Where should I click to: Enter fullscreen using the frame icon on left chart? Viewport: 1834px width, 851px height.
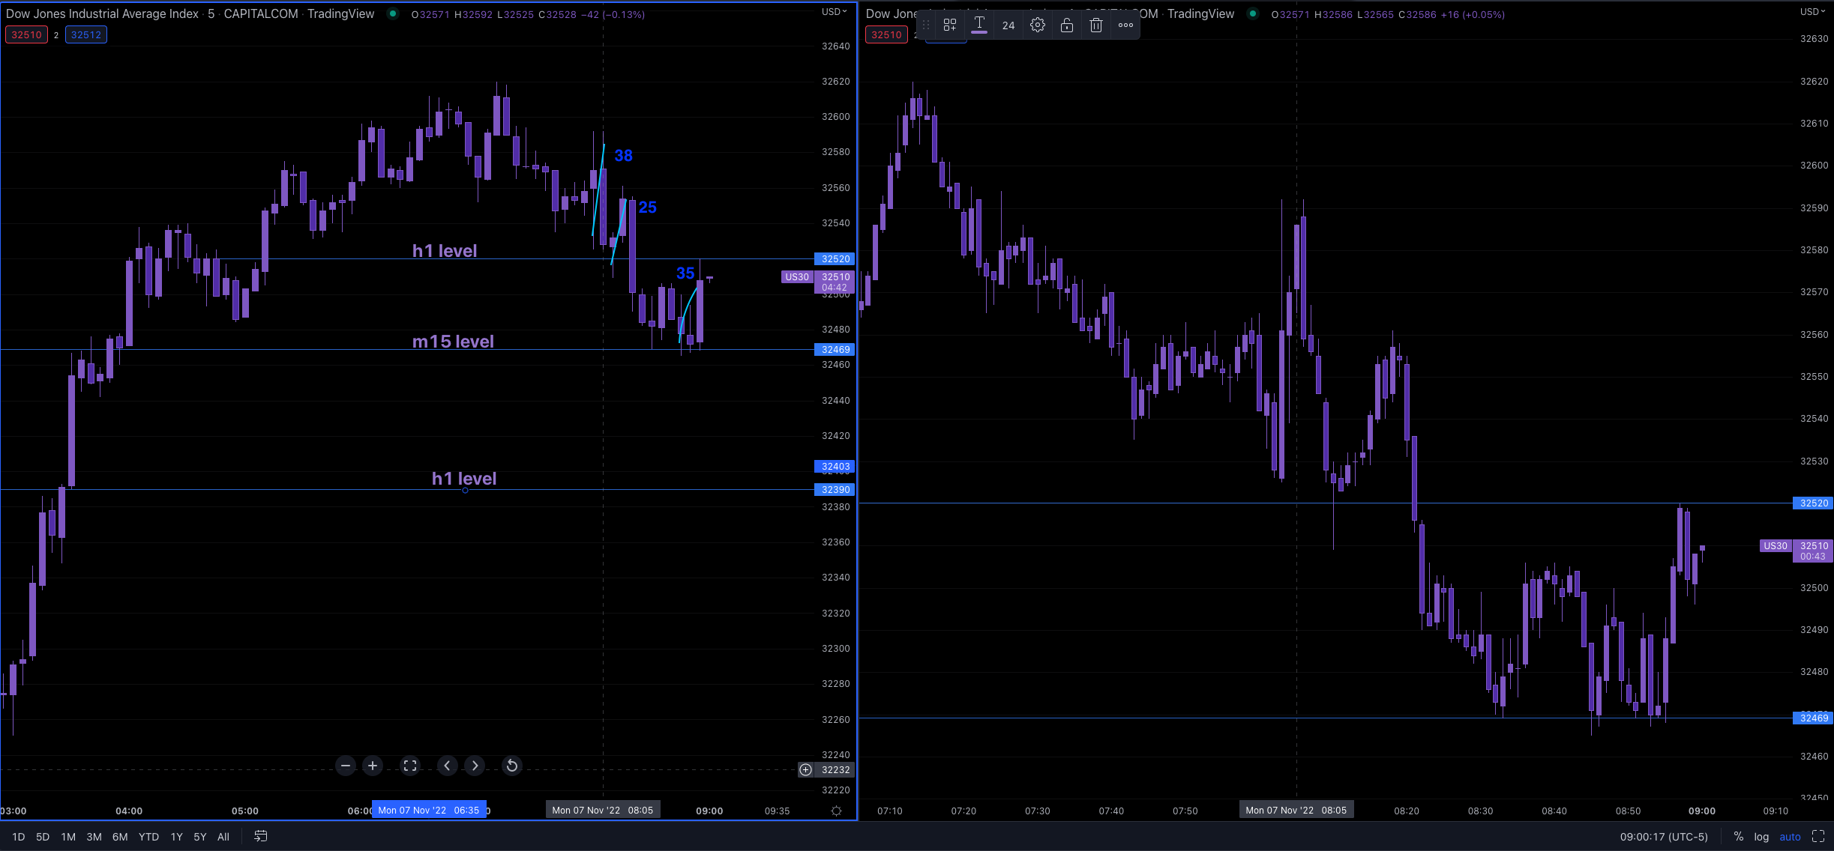tap(409, 766)
